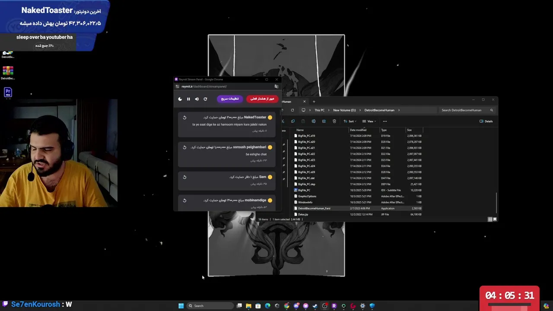Click the Delete trash icon in Explorer toolbar
Screen dimensions: 553x311
click(334, 121)
